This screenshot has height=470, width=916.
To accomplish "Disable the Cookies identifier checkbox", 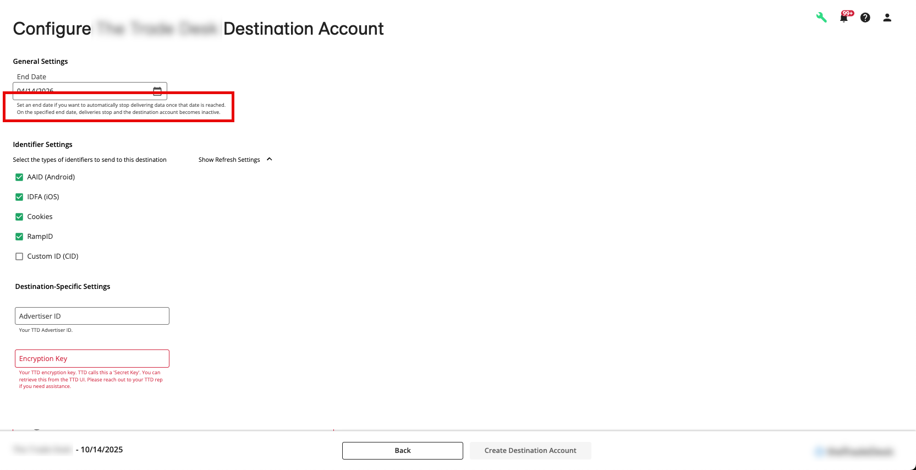I will (x=19, y=216).
